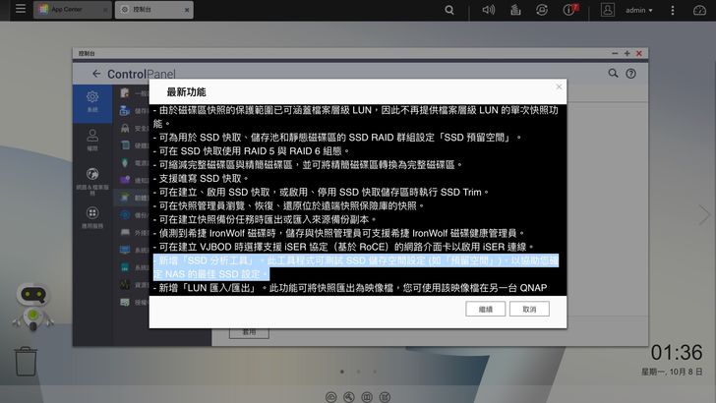Open system logs LOG icon item
The width and height of the screenshot is (716, 403).
point(125,267)
